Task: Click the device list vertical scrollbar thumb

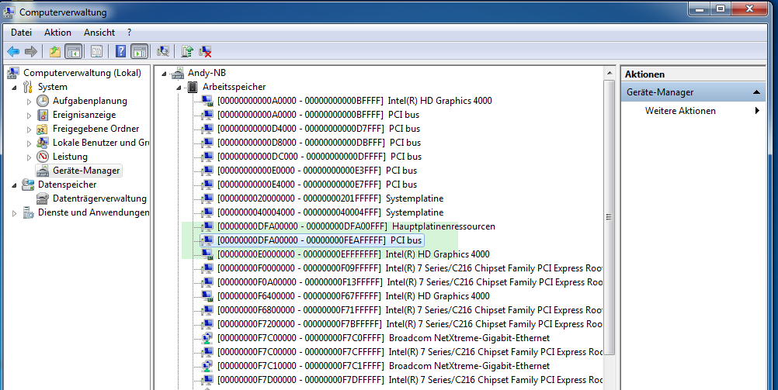Action: [x=610, y=216]
